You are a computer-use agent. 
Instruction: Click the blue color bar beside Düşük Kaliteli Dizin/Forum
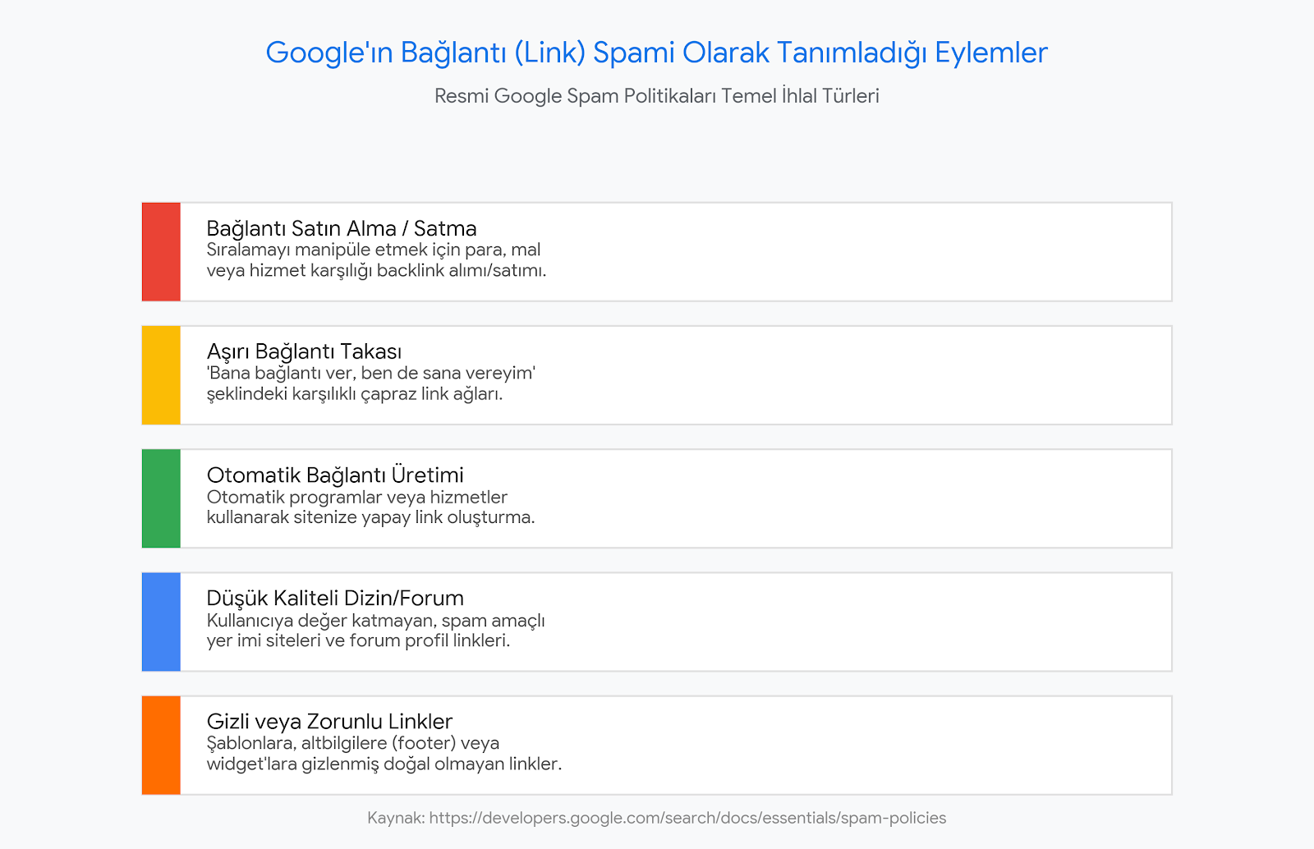(x=161, y=622)
